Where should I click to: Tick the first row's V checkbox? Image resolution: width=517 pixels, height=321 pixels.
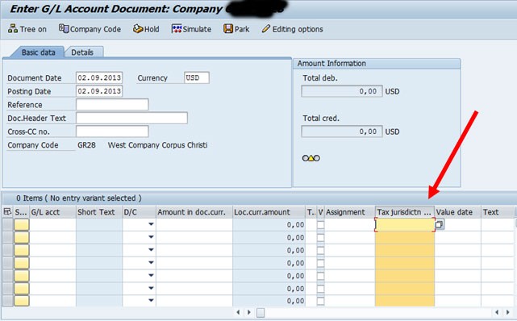(320, 225)
